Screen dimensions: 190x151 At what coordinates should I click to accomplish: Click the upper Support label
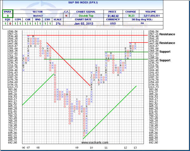(166, 51)
